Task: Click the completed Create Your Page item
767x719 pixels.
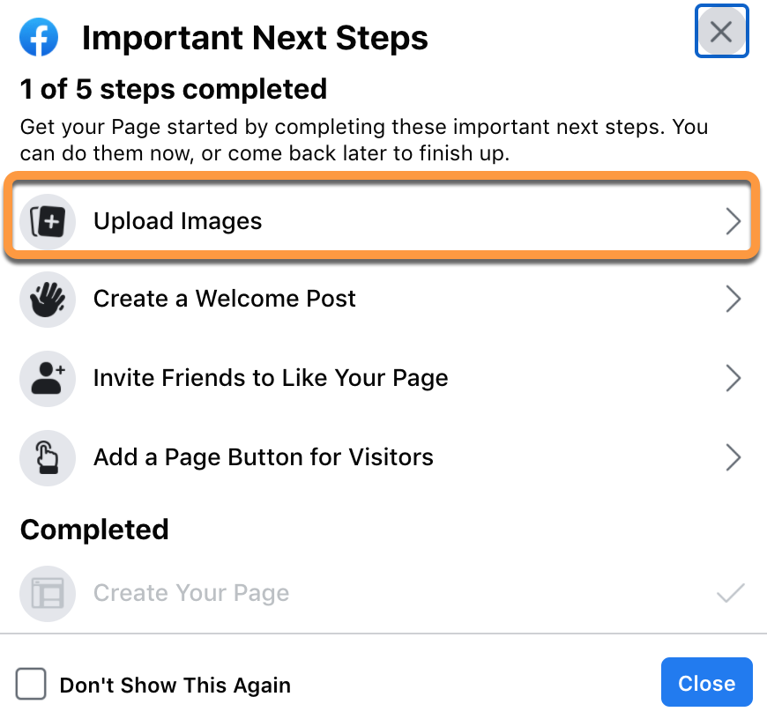Action: tap(191, 593)
